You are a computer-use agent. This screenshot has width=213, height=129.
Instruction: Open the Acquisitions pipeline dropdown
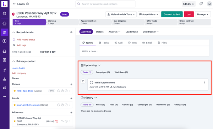point(149,14)
